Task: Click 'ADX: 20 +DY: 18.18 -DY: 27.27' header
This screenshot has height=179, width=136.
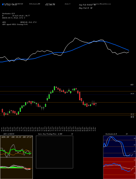Action: pyautogui.click(x=17, y=137)
